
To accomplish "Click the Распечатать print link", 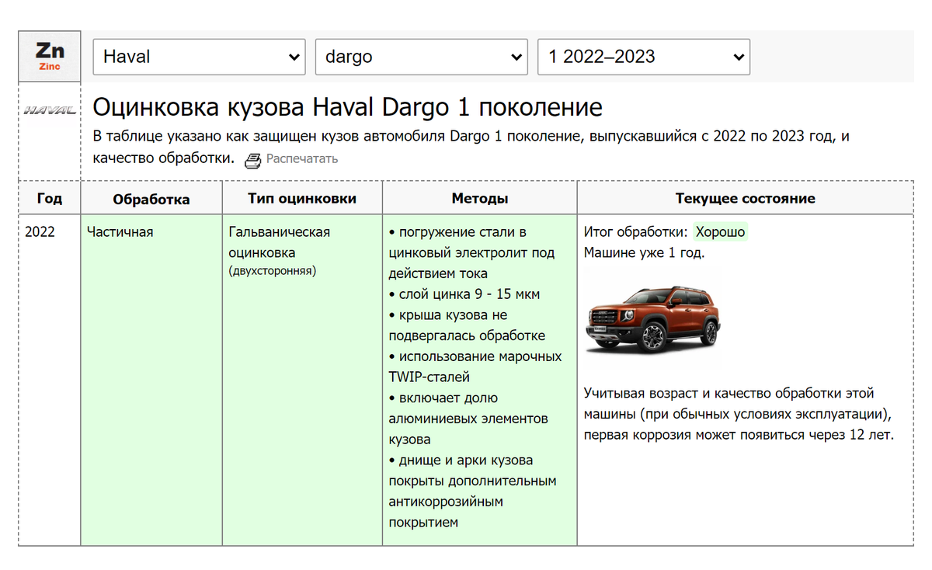I will click(x=302, y=159).
